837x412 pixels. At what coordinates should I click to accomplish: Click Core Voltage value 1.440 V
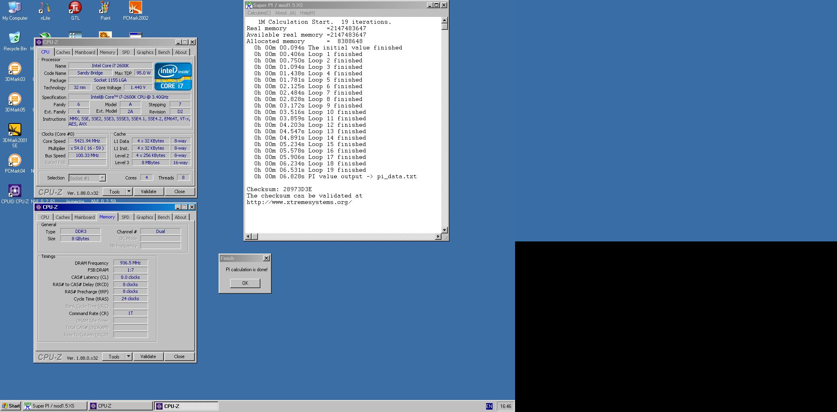[138, 87]
